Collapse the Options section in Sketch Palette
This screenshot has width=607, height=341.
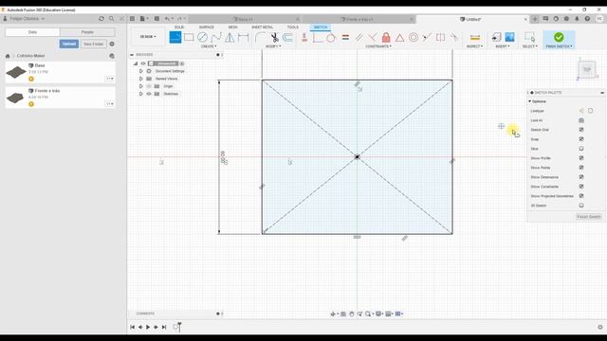[x=530, y=101]
